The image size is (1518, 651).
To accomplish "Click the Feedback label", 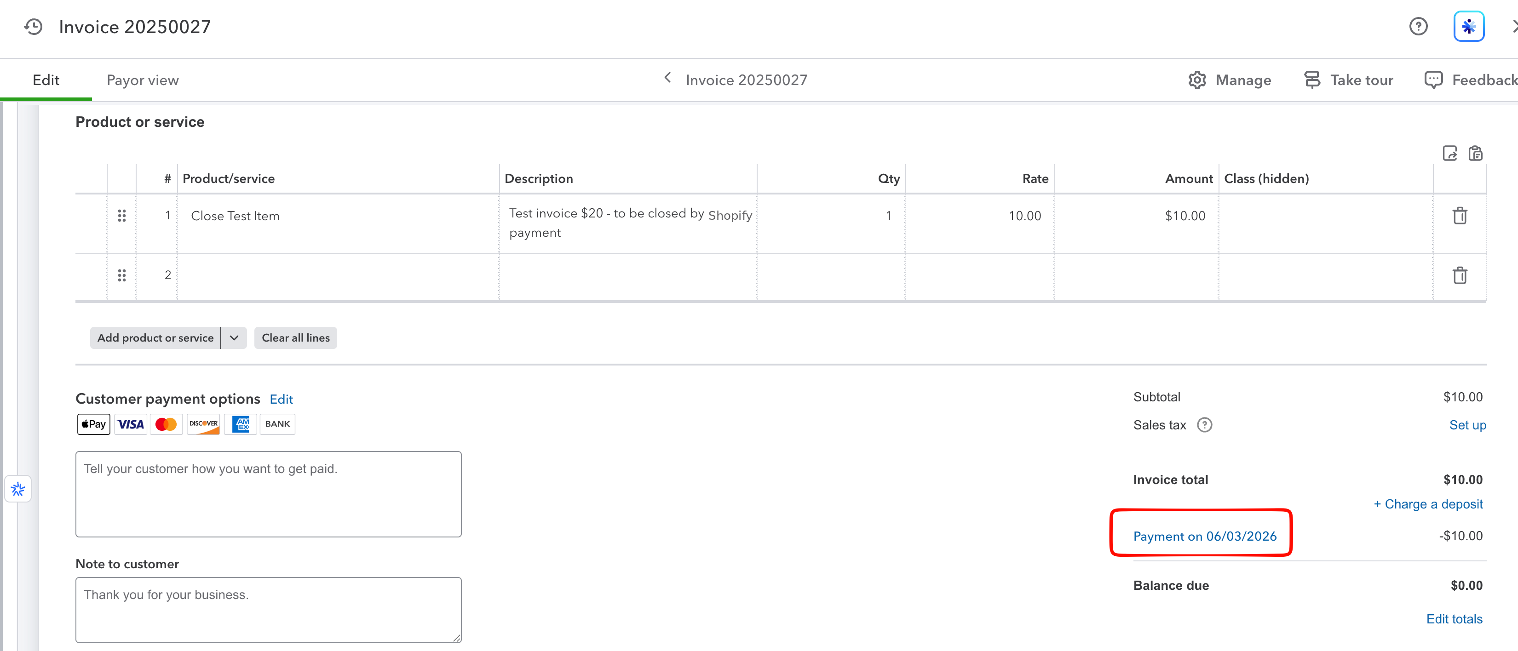I will [x=1484, y=80].
